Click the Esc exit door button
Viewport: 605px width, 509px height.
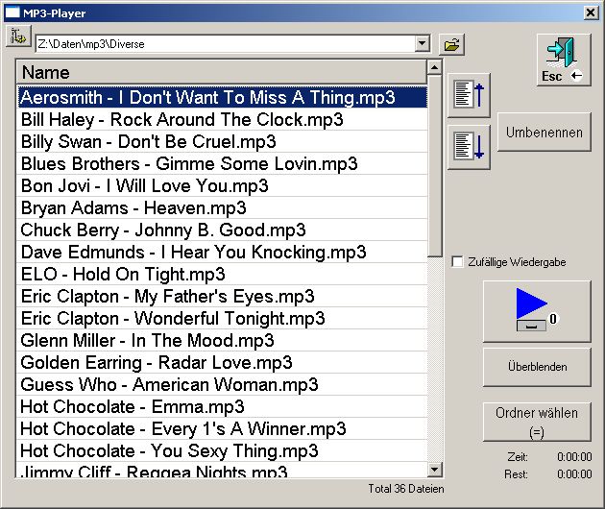pyautogui.click(x=564, y=60)
